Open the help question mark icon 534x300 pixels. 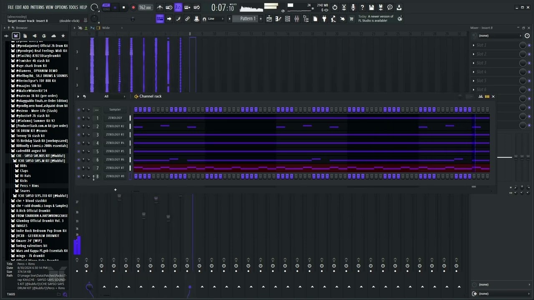[362, 7]
